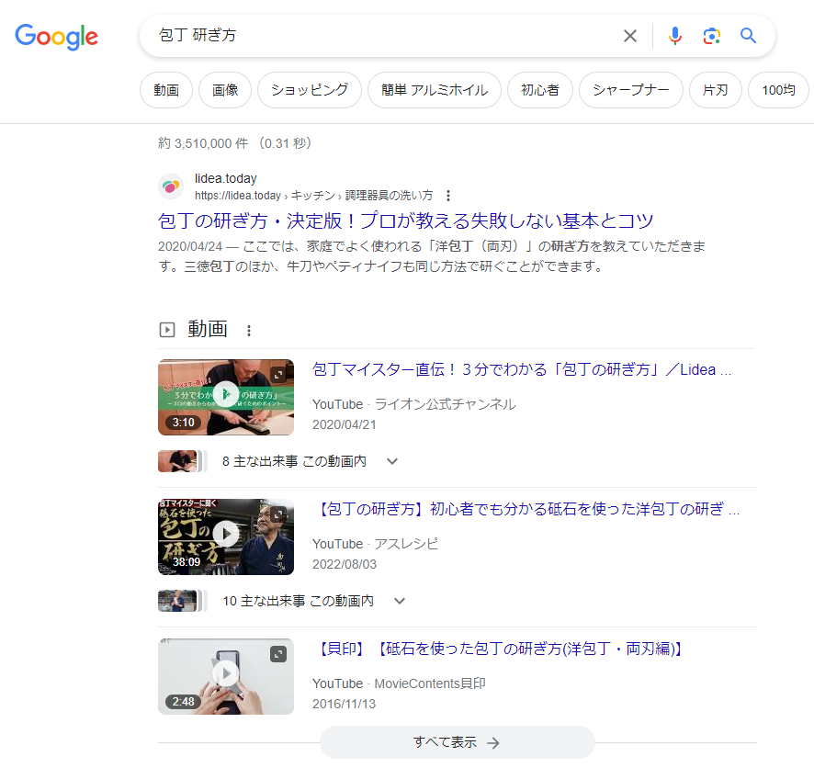
Task: Open Google Lens image search icon
Action: (x=711, y=36)
